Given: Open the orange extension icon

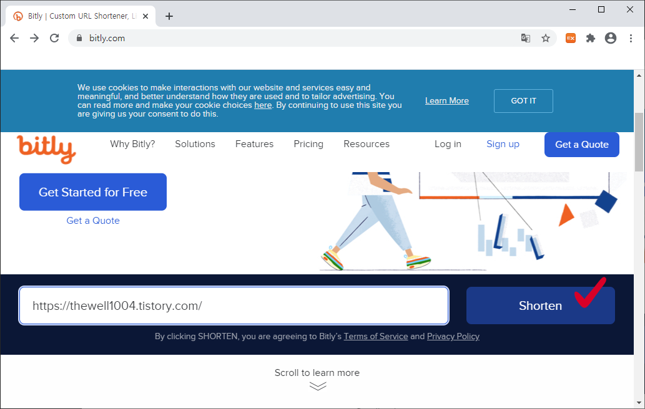Looking at the screenshot, I should tap(571, 38).
